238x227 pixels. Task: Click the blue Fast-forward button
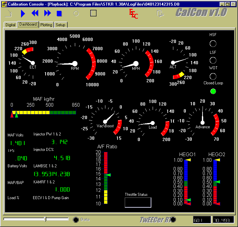(48, 13)
